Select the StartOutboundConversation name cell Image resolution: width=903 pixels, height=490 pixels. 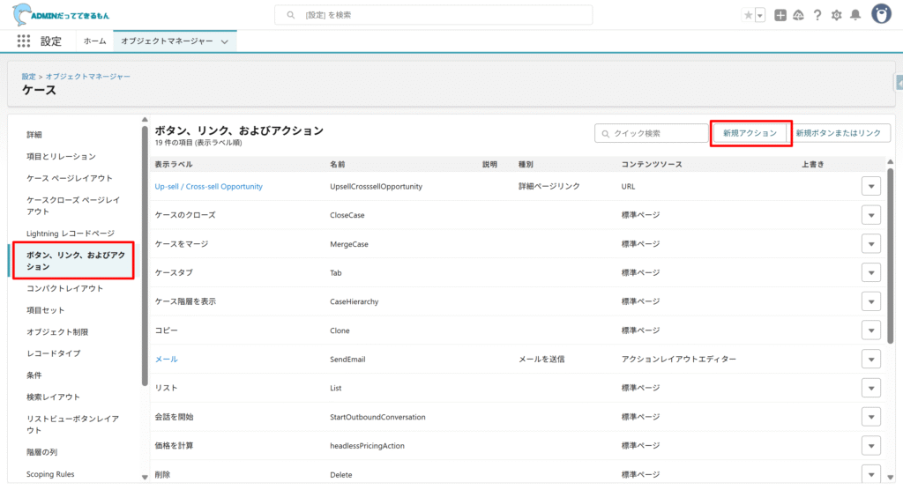click(x=377, y=417)
